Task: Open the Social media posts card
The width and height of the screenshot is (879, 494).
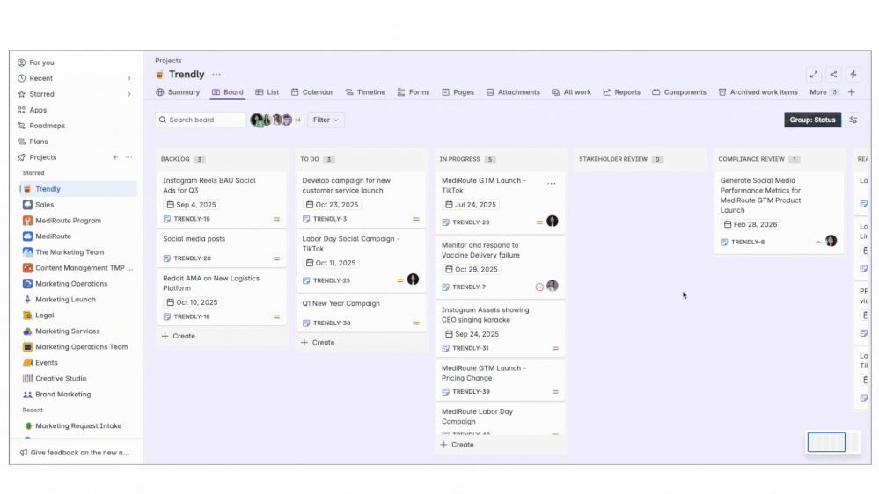Action: (x=222, y=248)
